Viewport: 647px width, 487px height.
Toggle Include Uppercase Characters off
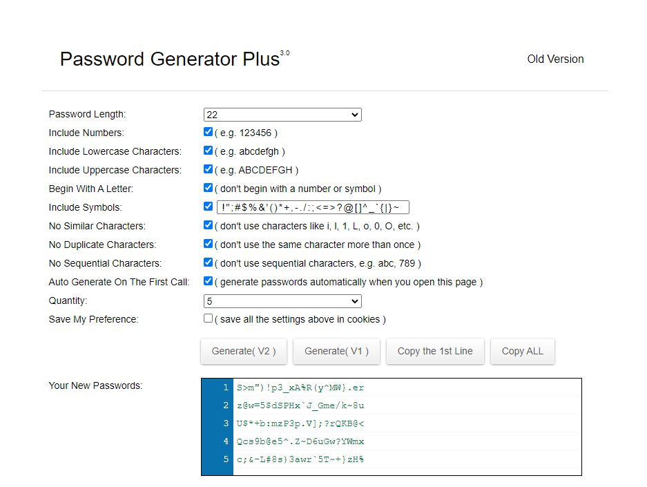(x=207, y=169)
